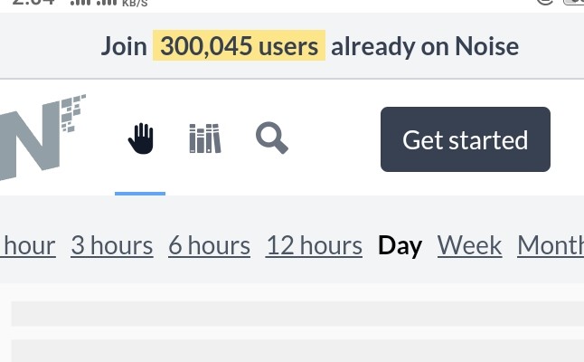Tap the second gray loading placeholder bar
Viewport: 584px width, 362px height.
point(297,350)
